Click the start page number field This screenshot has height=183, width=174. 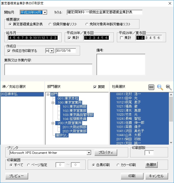60,165
